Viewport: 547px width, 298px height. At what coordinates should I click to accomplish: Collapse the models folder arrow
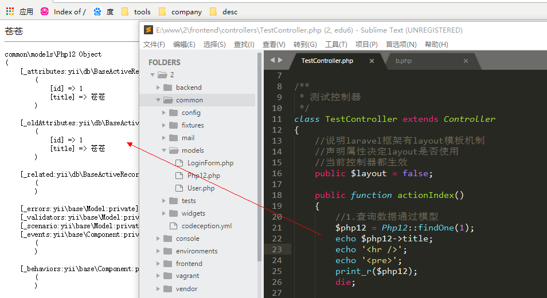click(164, 150)
